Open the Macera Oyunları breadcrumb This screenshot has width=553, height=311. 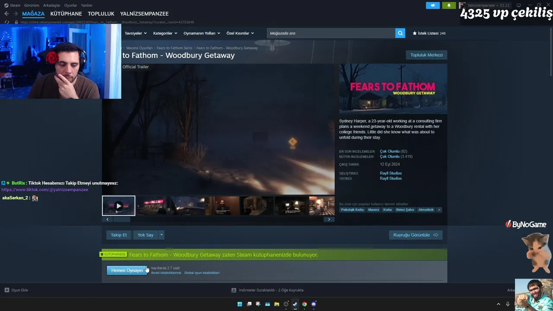140,48
